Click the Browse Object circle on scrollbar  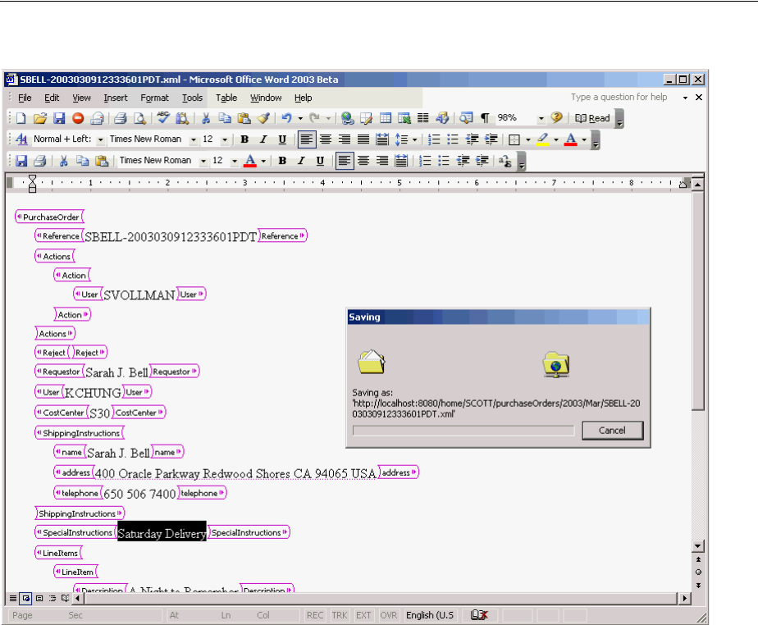(698, 572)
